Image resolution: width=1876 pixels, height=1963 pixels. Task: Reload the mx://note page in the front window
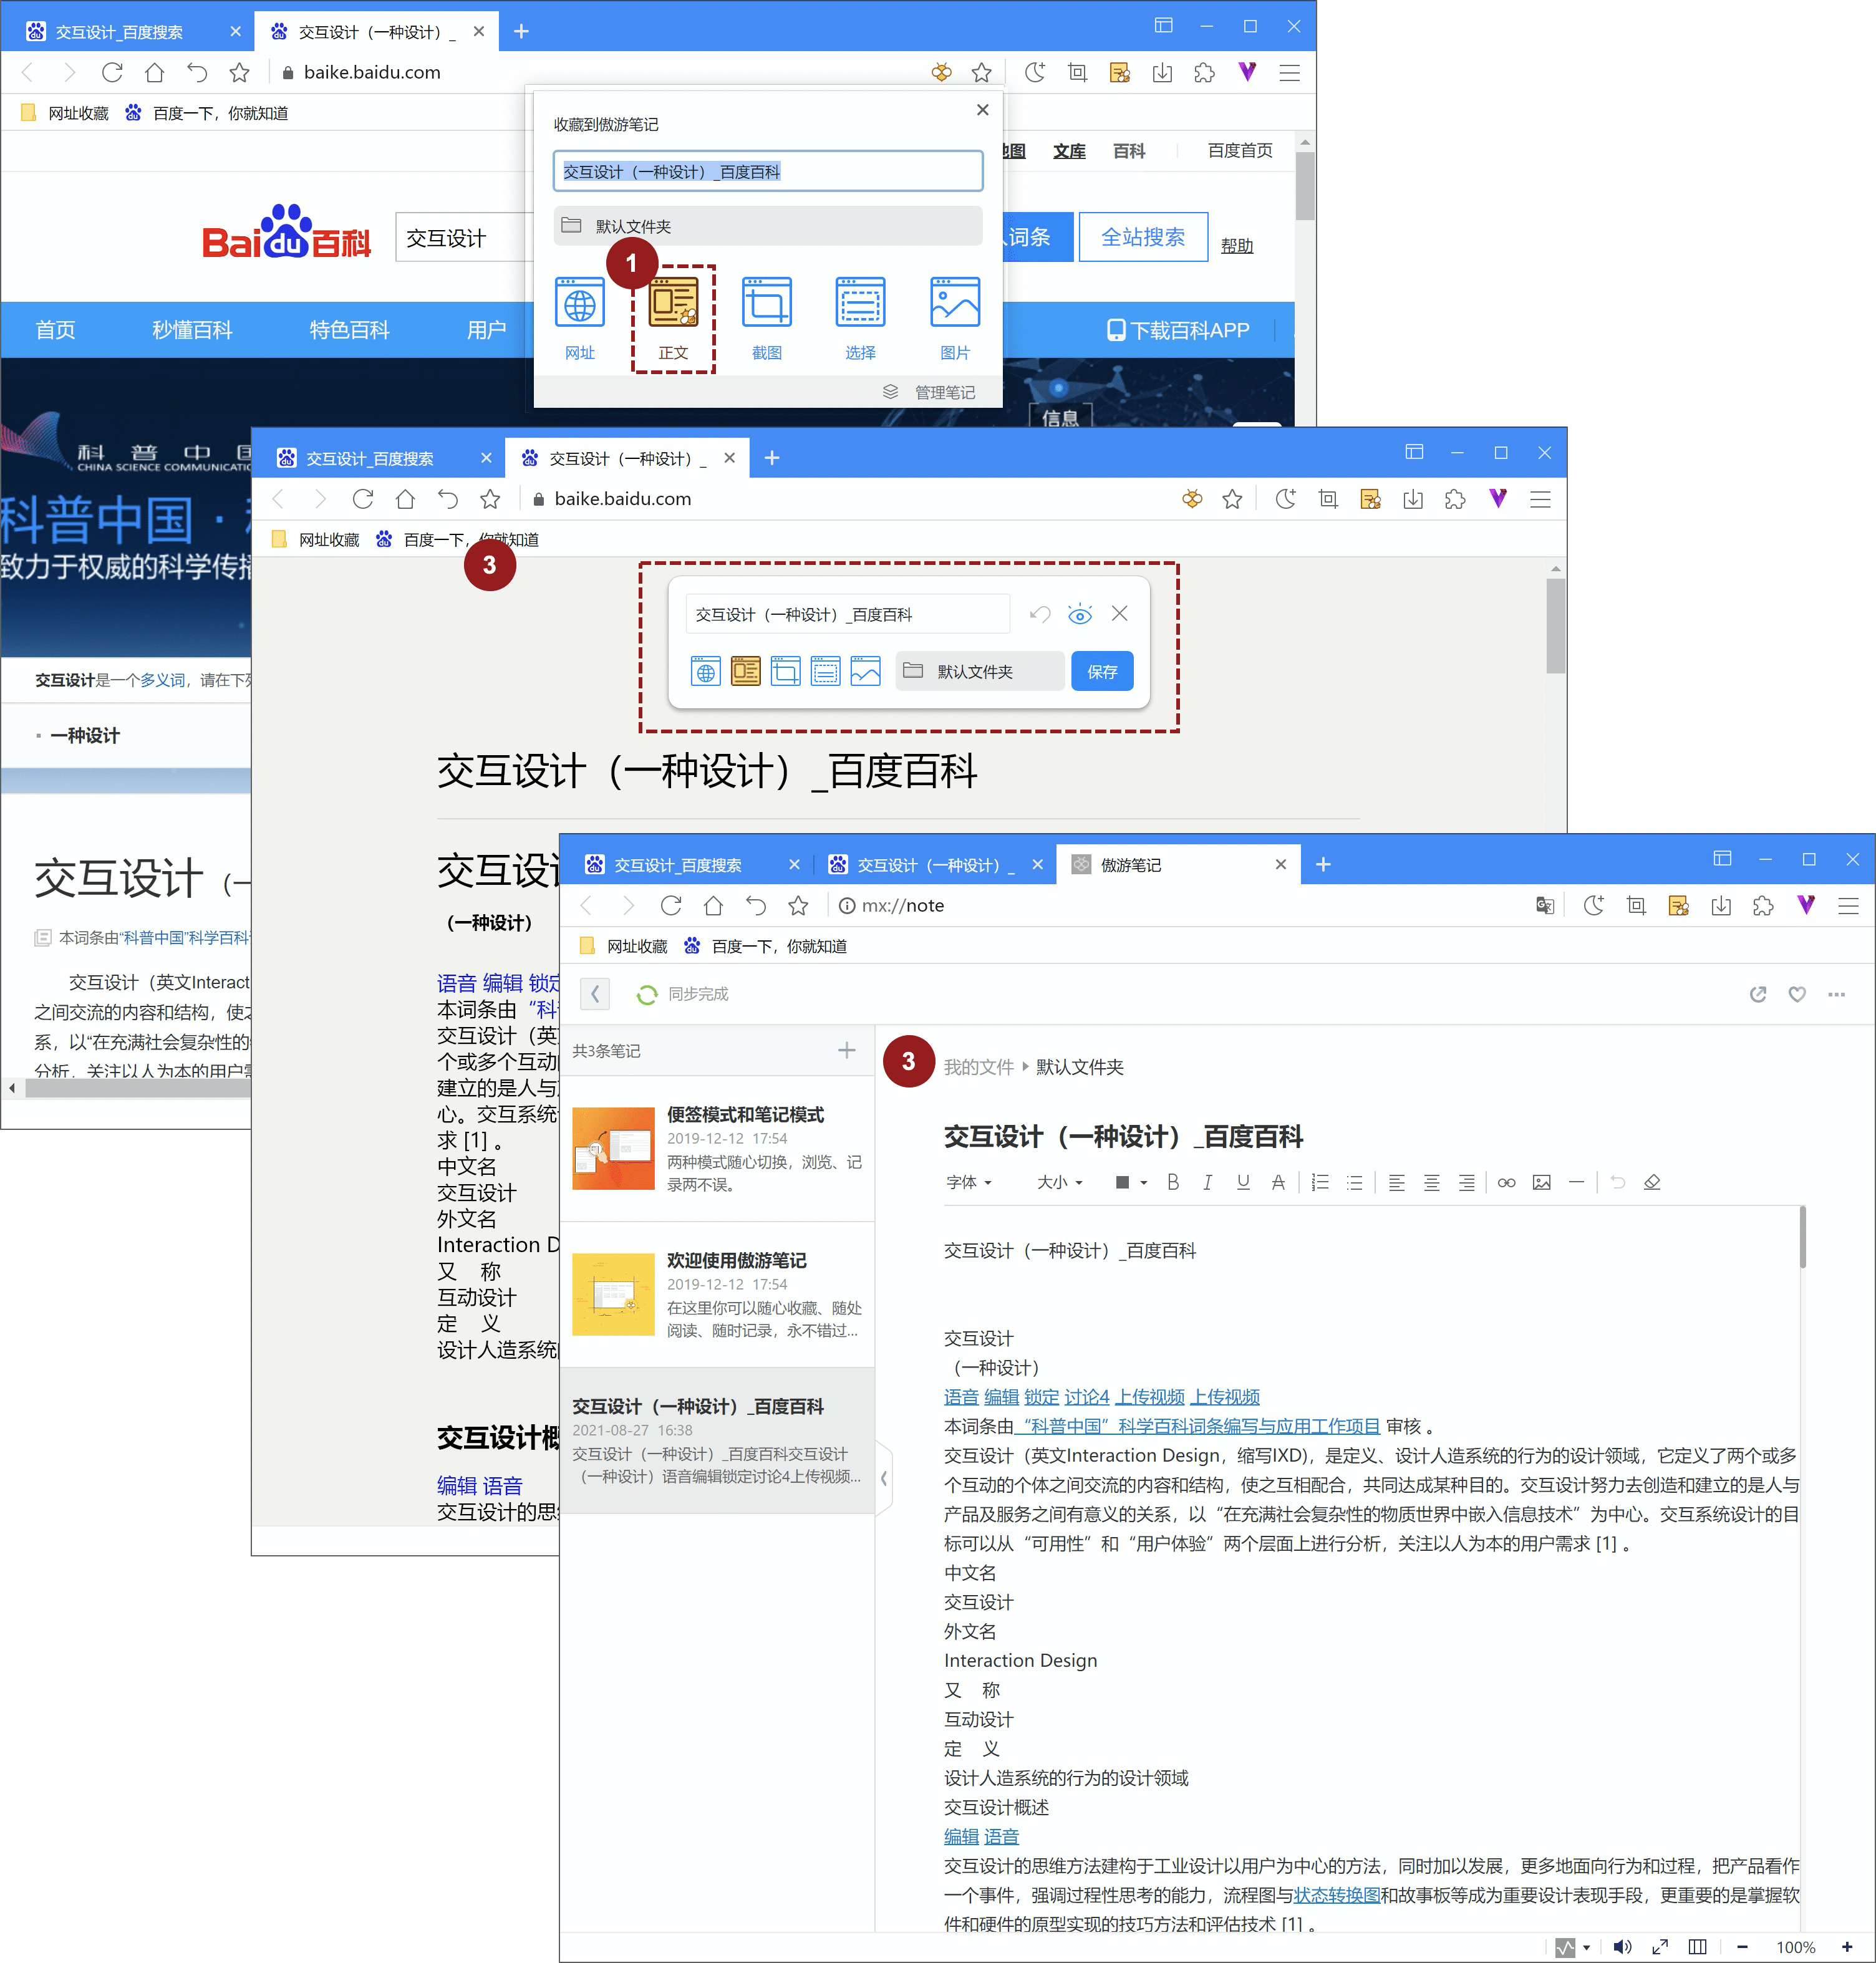[x=671, y=905]
